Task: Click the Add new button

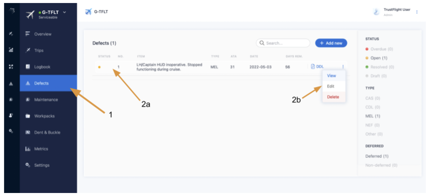Action: [x=331, y=43]
